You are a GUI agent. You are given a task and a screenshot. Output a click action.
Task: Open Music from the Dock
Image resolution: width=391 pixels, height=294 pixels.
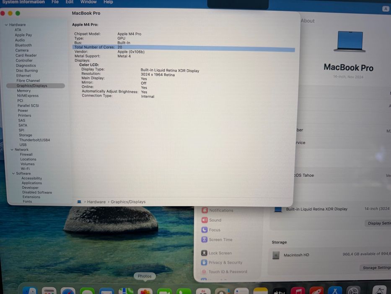click(298, 291)
